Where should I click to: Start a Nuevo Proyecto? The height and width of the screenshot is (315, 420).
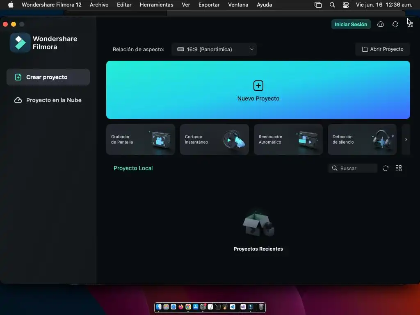click(258, 90)
